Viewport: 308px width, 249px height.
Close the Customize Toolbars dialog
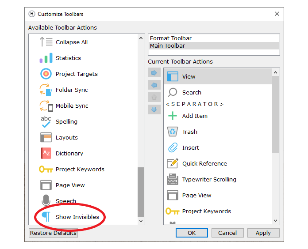tap(277, 14)
